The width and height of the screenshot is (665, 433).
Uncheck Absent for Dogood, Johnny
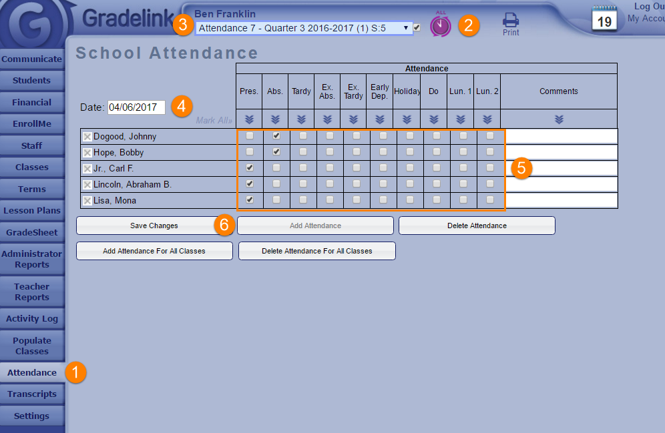(x=276, y=135)
